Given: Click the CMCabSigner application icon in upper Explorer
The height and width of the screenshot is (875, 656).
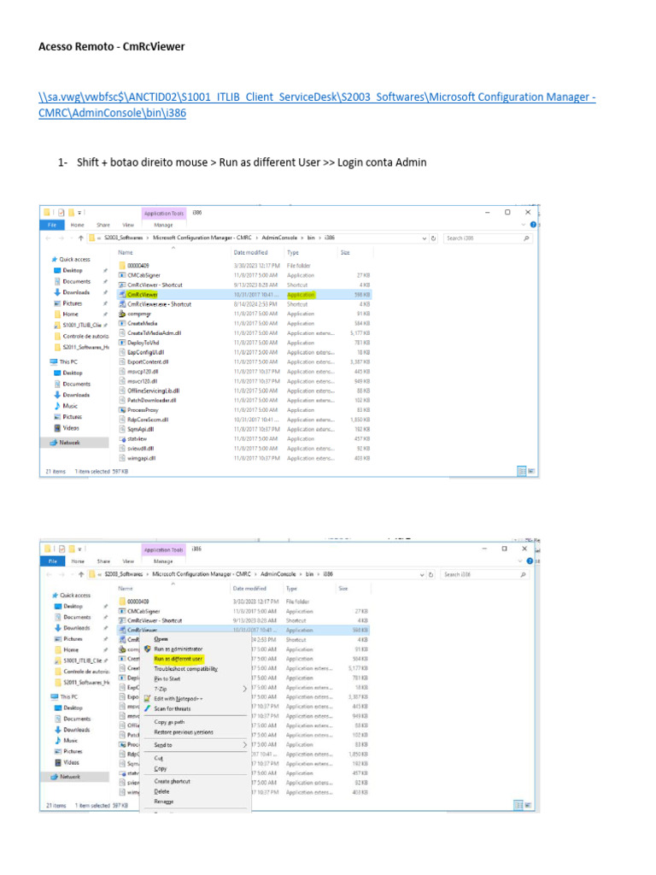Looking at the screenshot, I should pos(122,275).
